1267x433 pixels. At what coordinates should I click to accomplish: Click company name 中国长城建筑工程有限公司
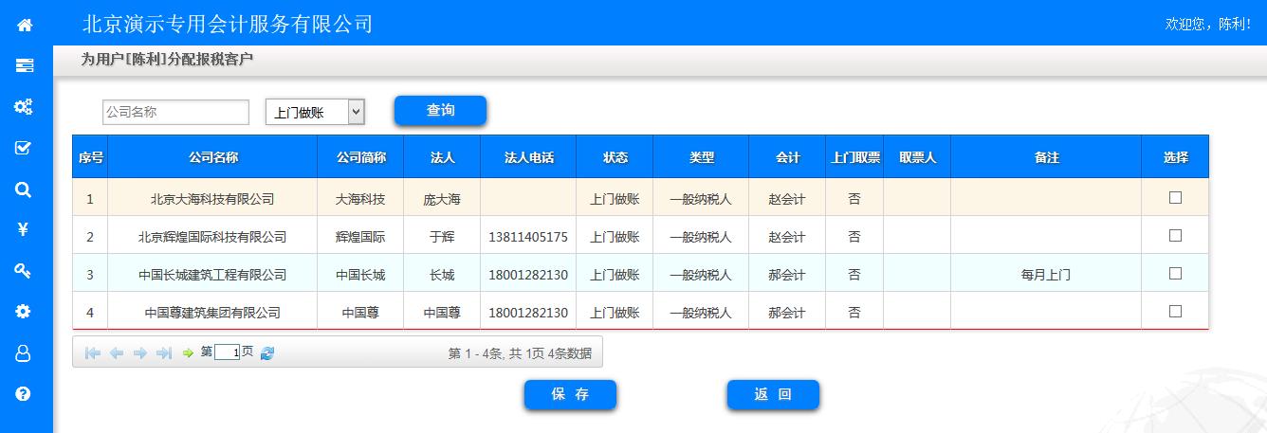(x=212, y=275)
